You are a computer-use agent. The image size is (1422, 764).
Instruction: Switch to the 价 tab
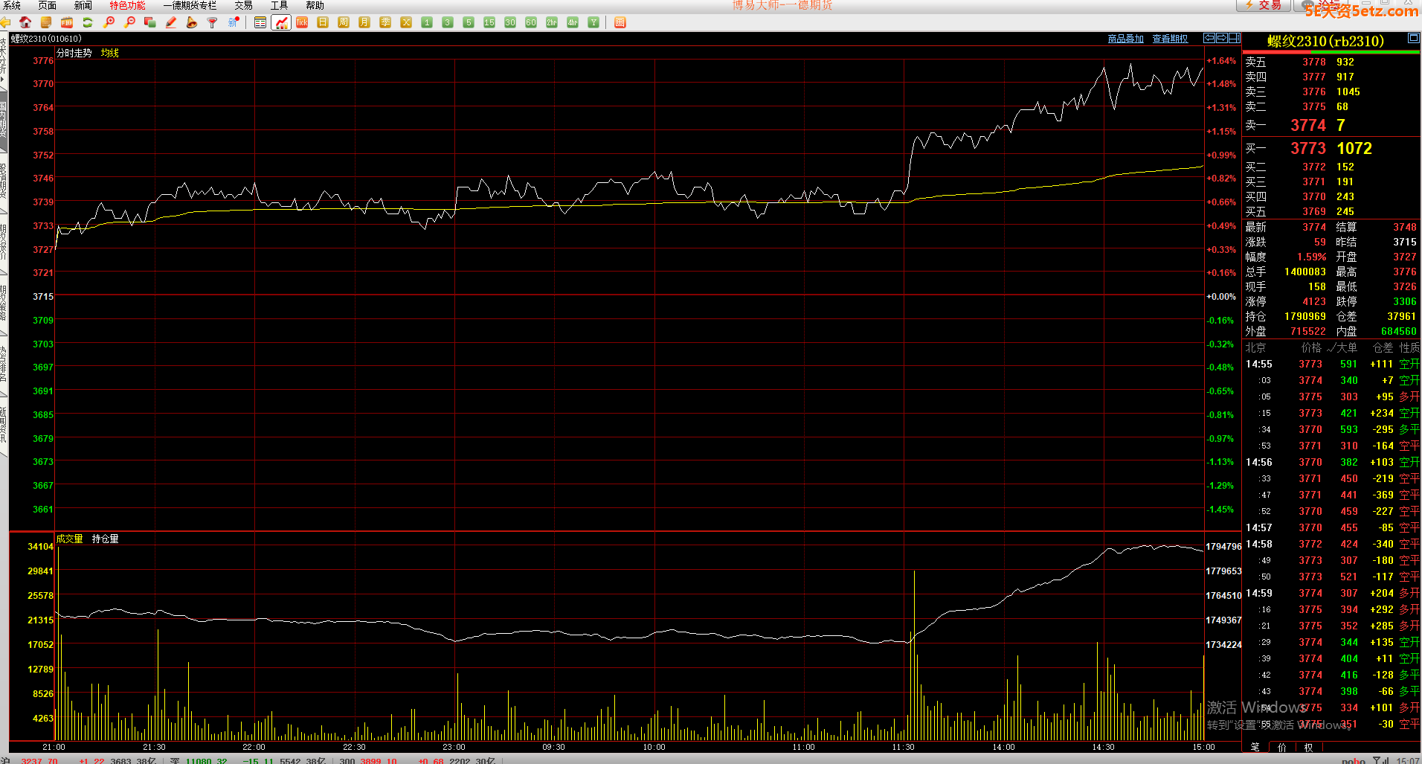[1281, 747]
